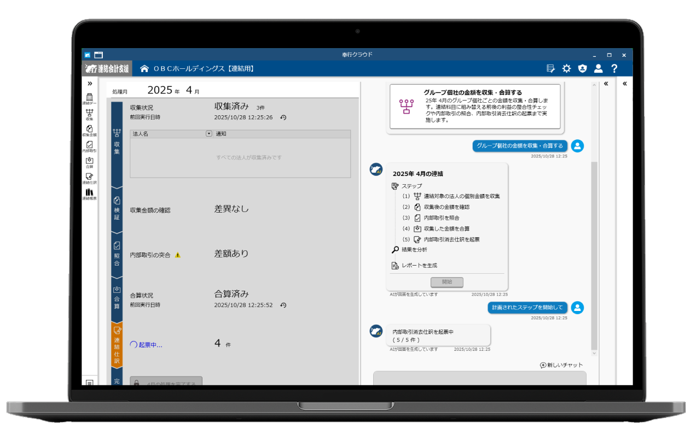The image size is (696, 429).
Task: Open 連結仕訳 in left sidebar
Action: click(89, 178)
